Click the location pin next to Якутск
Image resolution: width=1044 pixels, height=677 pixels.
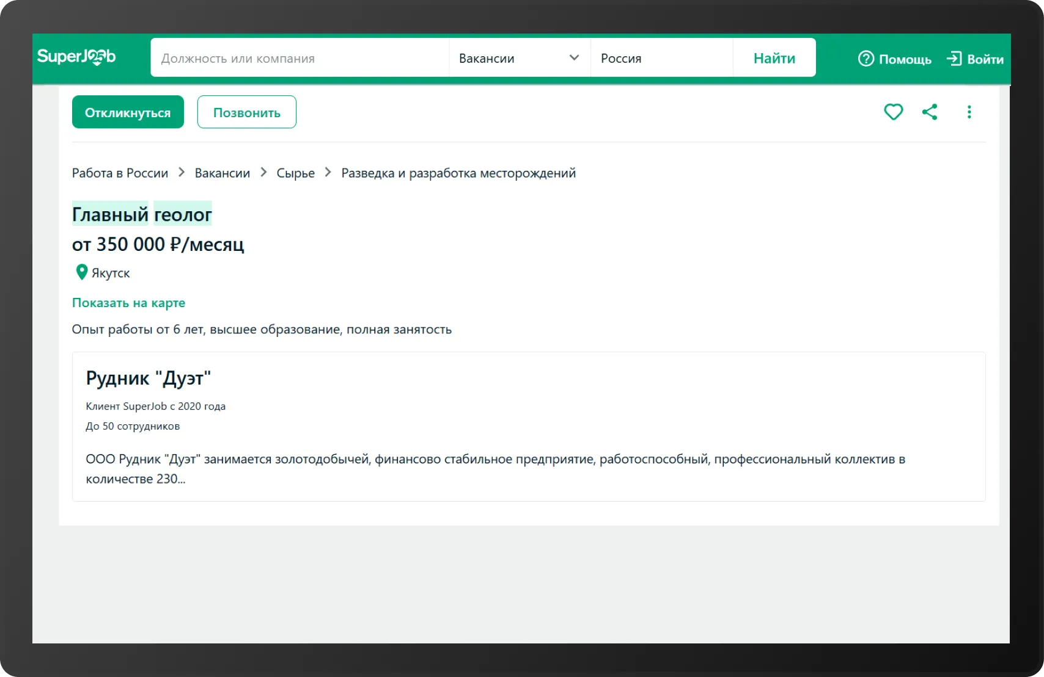coord(81,272)
